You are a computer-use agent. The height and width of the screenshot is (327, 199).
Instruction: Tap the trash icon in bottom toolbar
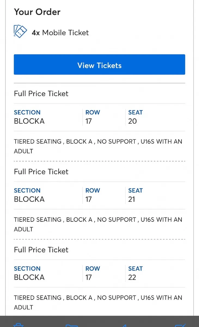(x=19, y=325)
